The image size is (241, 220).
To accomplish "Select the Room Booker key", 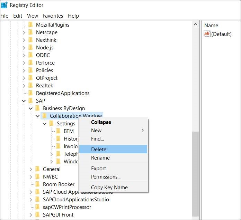I will point(59,184).
